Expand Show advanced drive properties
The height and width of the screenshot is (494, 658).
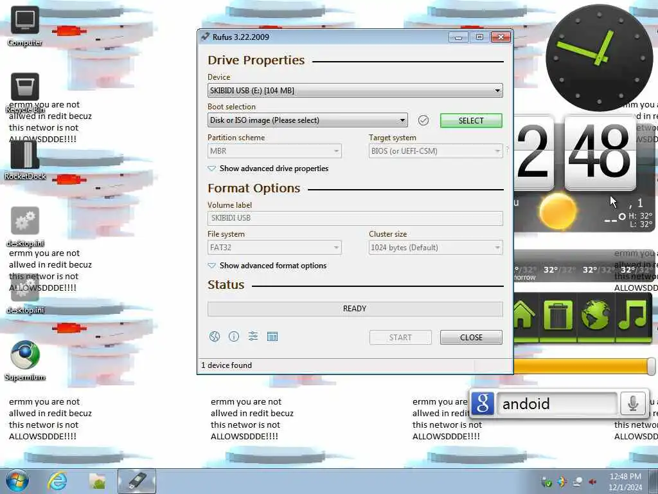click(x=268, y=169)
